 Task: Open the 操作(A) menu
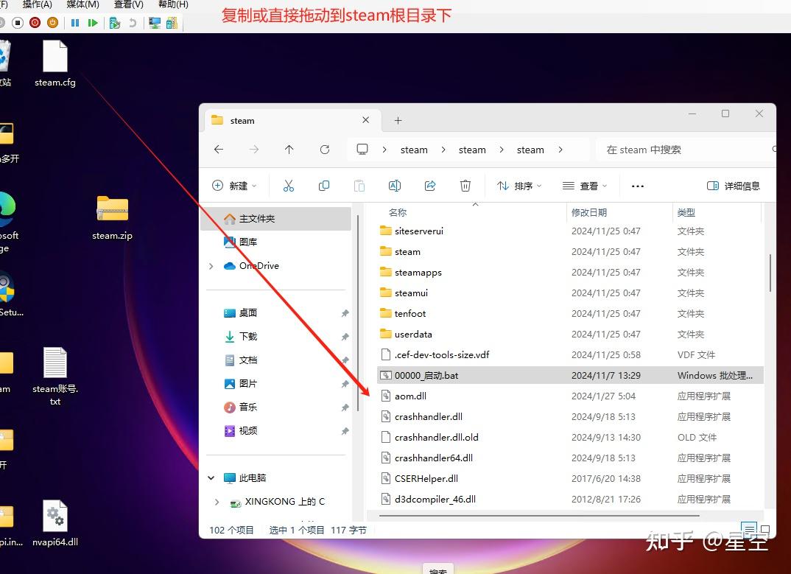[38, 4]
